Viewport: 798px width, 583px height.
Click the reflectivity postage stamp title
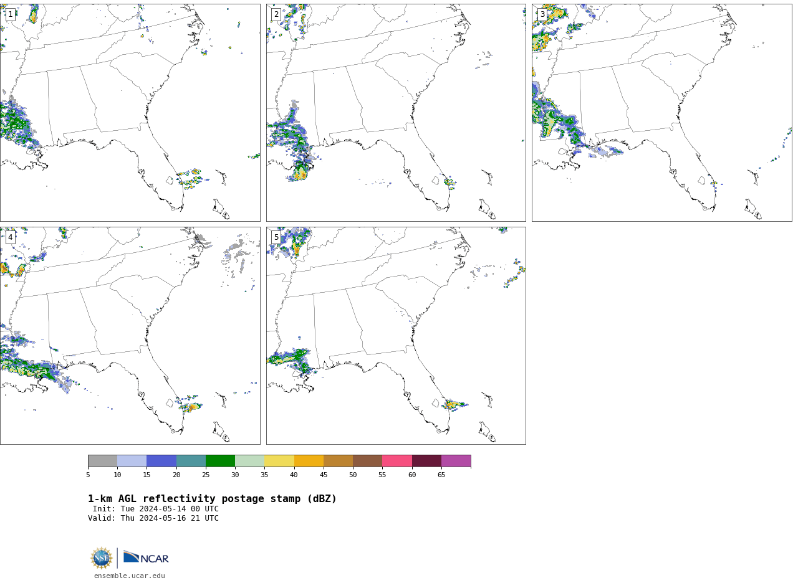pyautogui.click(x=212, y=499)
